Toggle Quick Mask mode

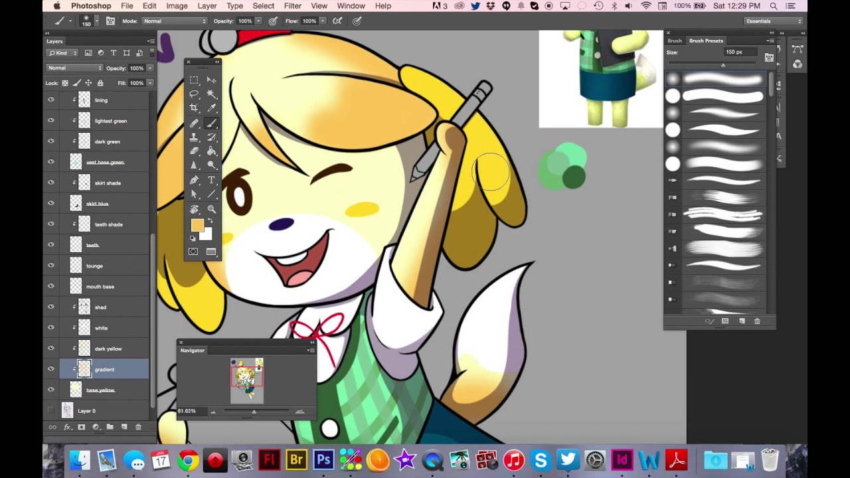pos(193,252)
